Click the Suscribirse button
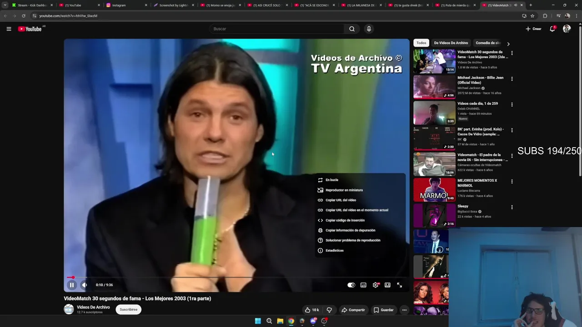582x327 pixels. pos(128,309)
